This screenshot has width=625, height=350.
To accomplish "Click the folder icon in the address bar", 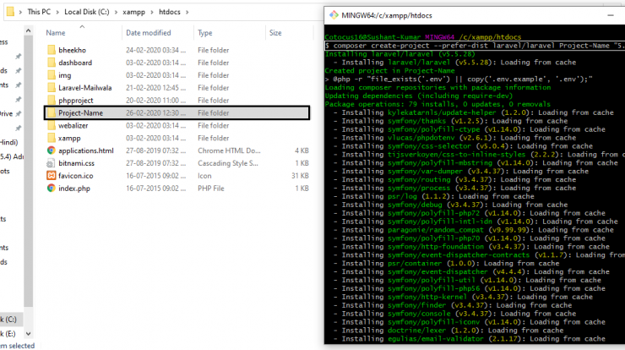I will pos(10,12).
